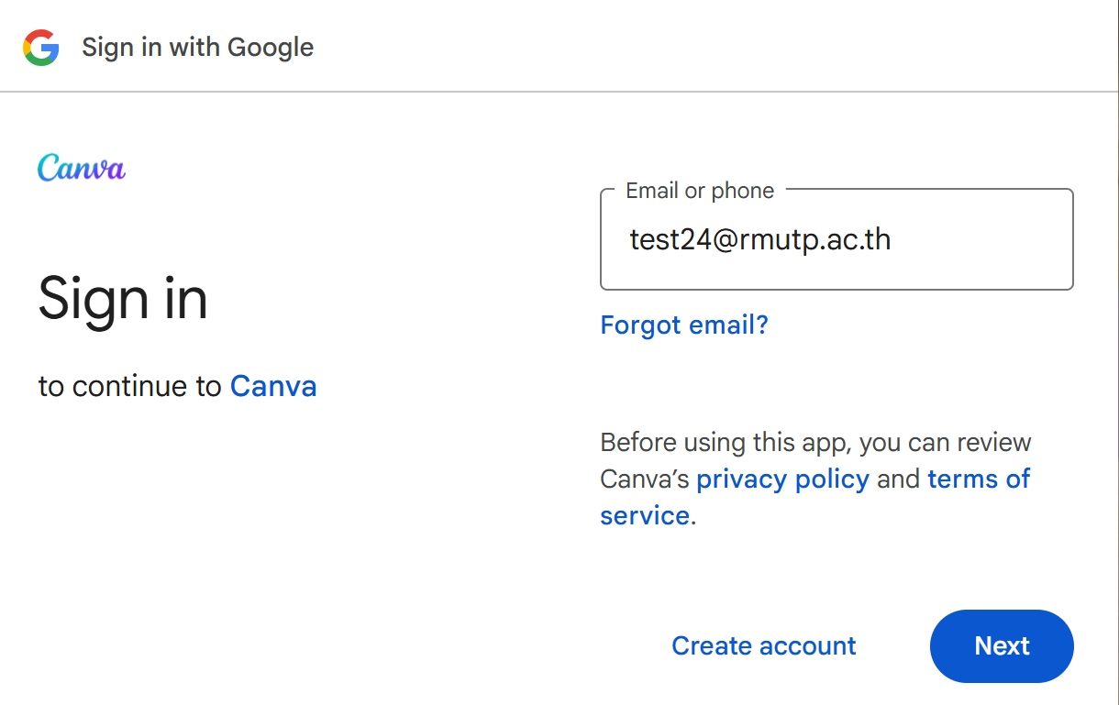Open the Forgot email? link
Image resolution: width=1119 pixels, height=705 pixels.
click(x=684, y=325)
